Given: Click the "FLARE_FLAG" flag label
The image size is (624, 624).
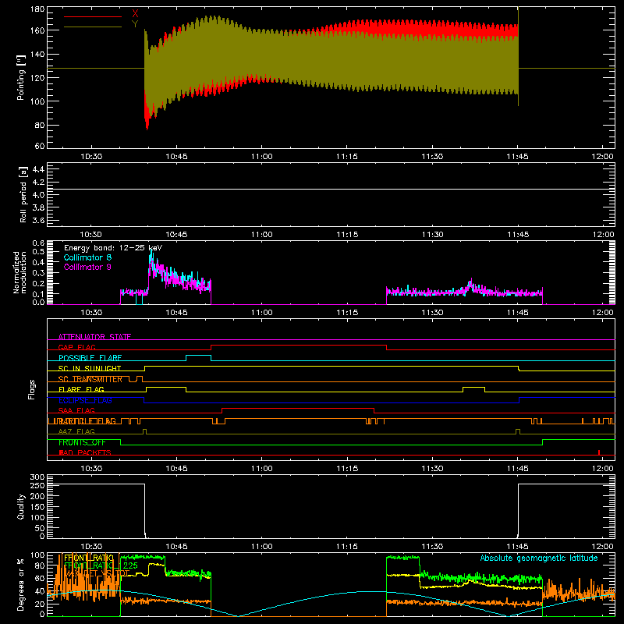Looking at the screenshot, I should 81,389.
